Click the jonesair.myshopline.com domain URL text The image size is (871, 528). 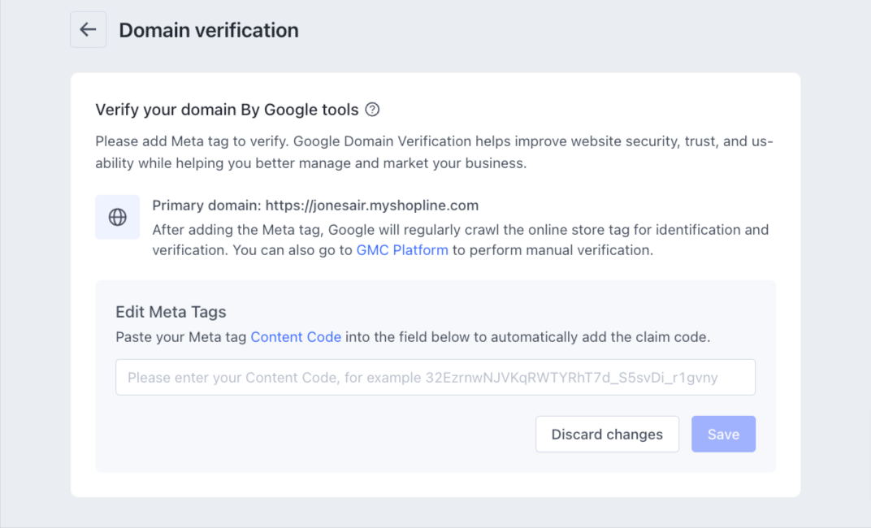coord(372,205)
